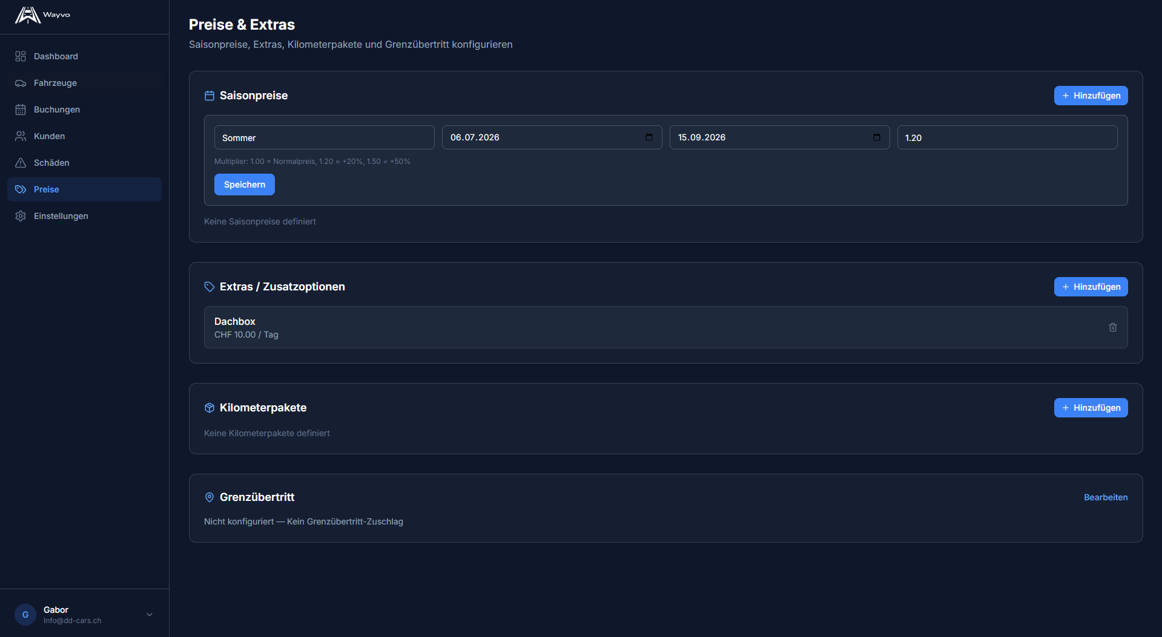Image resolution: width=1162 pixels, height=637 pixels.
Task: Expand the Gabor user account menu chevron
Action: [150, 615]
